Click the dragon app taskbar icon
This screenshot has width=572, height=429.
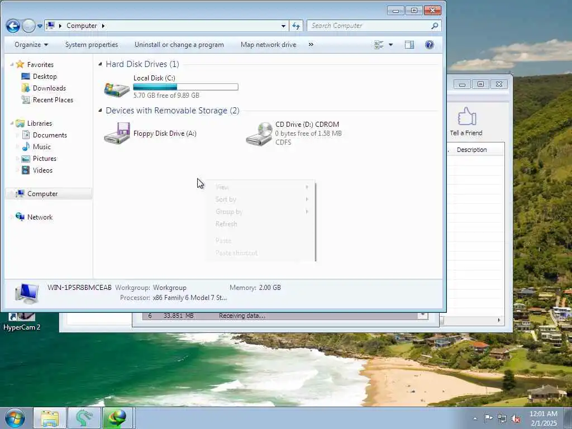[84, 418]
